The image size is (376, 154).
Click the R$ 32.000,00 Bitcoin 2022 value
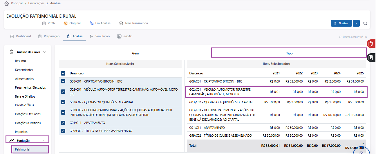tap(294, 81)
